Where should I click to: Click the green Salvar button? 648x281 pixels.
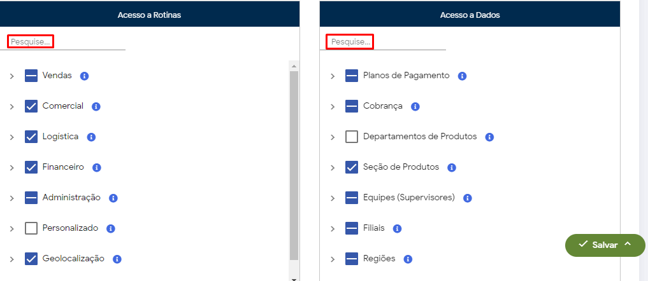coord(605,245)
